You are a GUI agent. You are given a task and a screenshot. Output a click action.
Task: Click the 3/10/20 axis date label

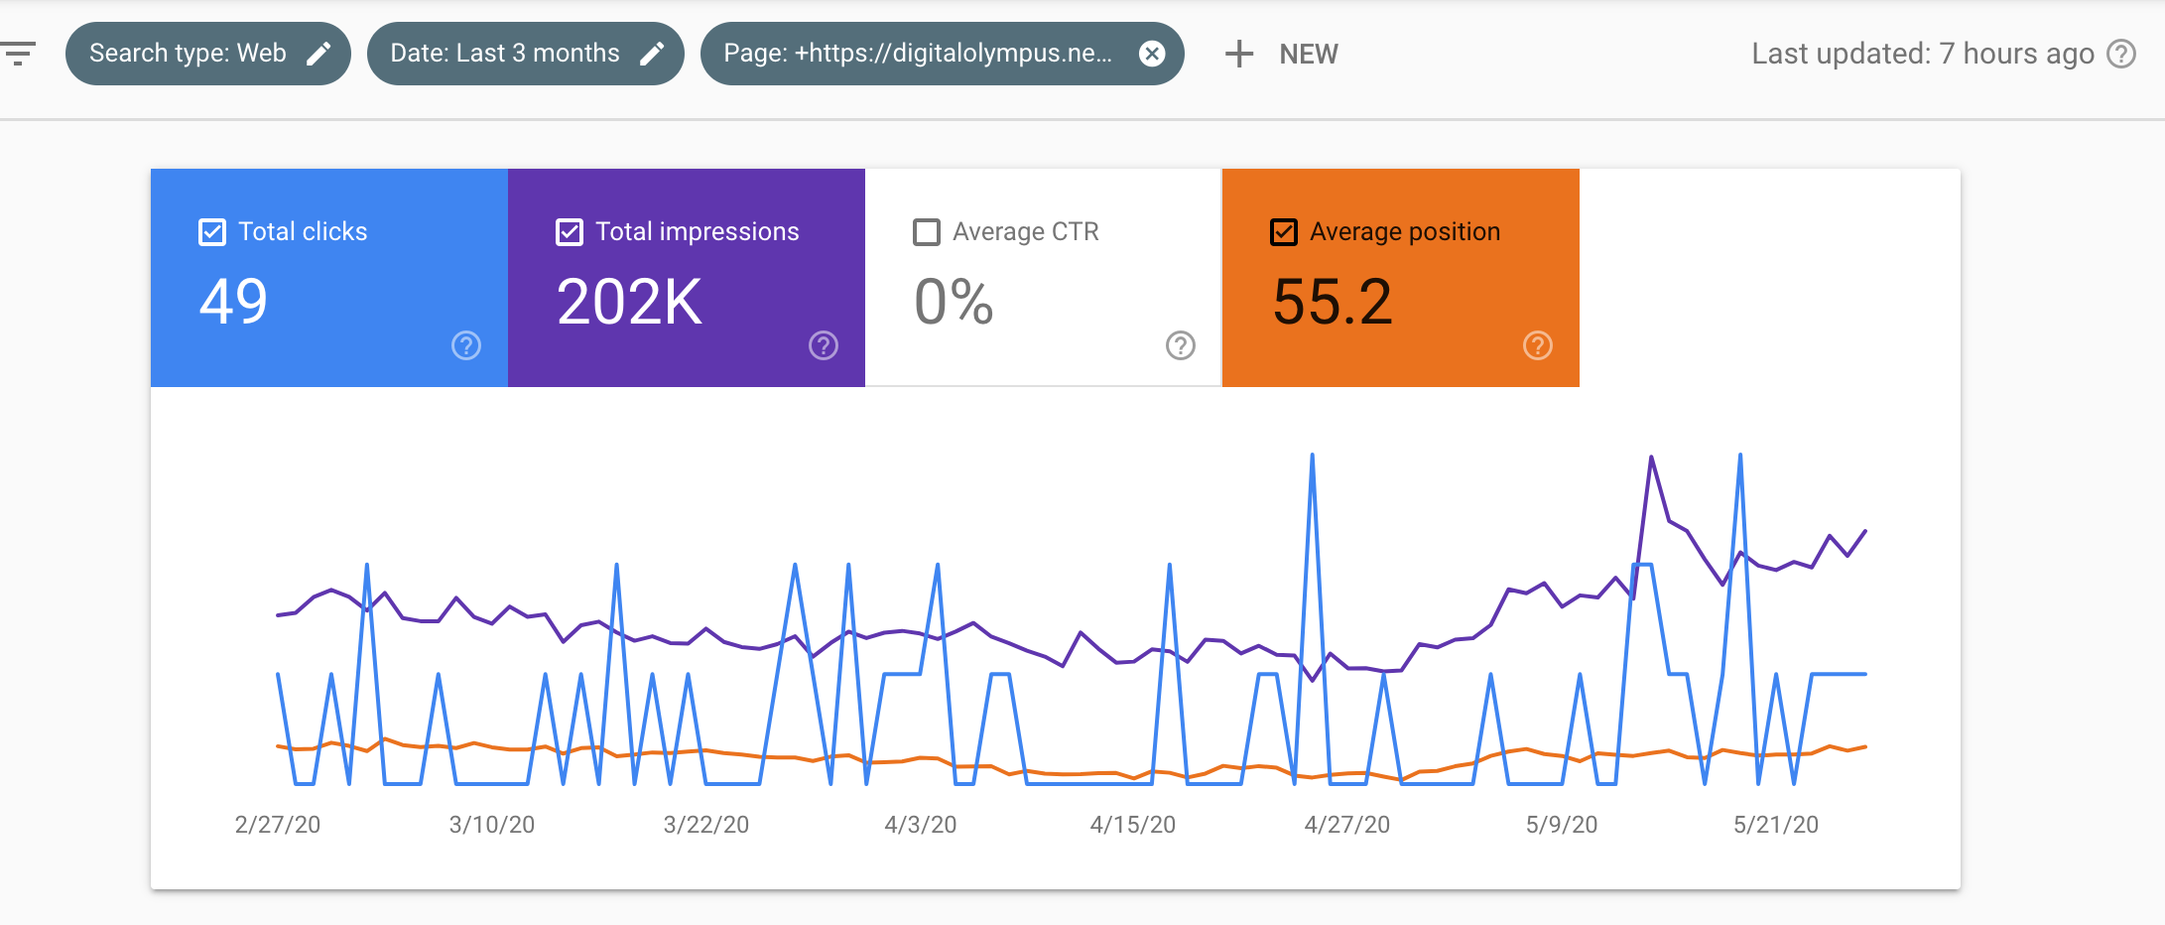pyautogui.click(x=492, y=825)
